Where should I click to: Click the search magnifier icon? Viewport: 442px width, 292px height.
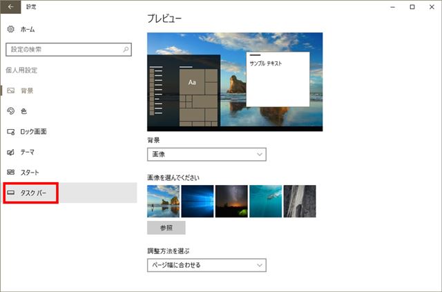126,50
